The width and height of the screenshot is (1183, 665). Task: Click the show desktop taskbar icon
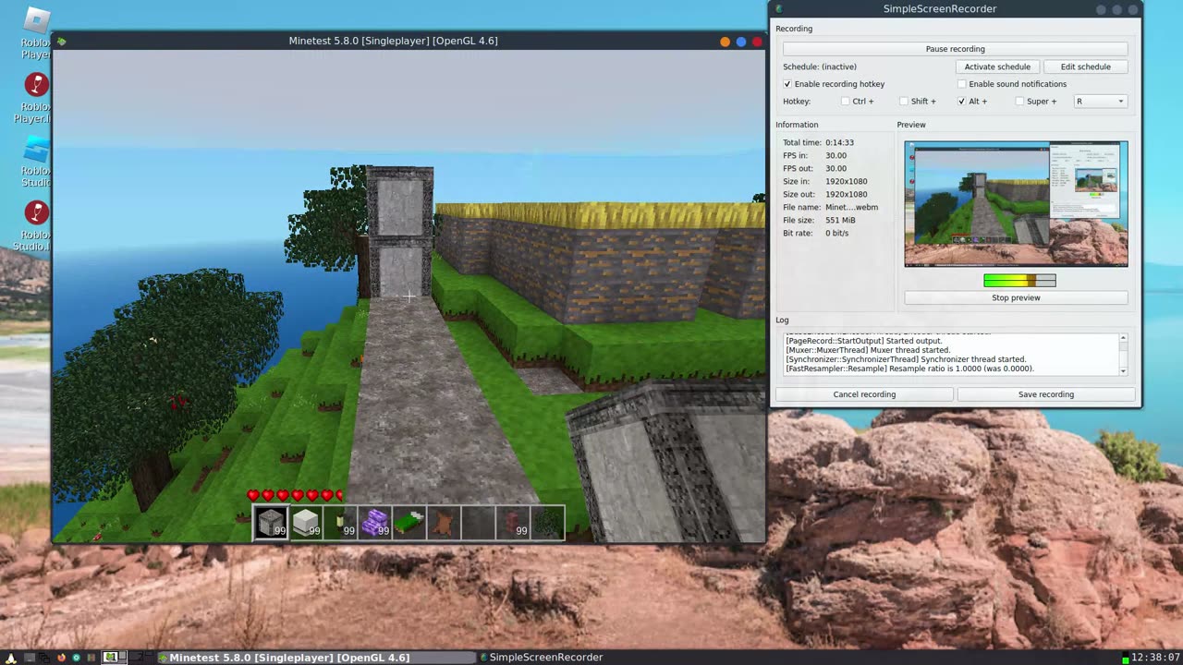coord(30,657)
